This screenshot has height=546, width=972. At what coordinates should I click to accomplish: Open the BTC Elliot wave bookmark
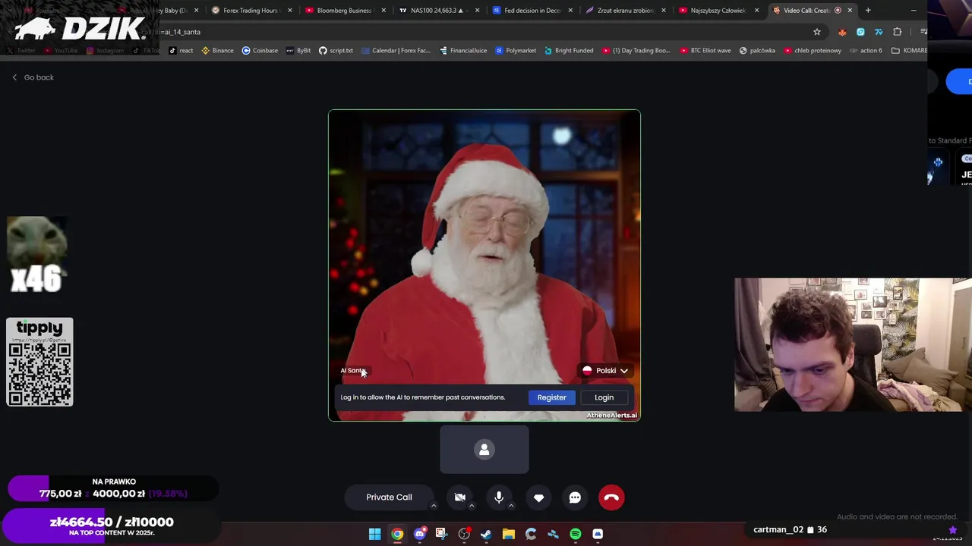pos(705,51)
